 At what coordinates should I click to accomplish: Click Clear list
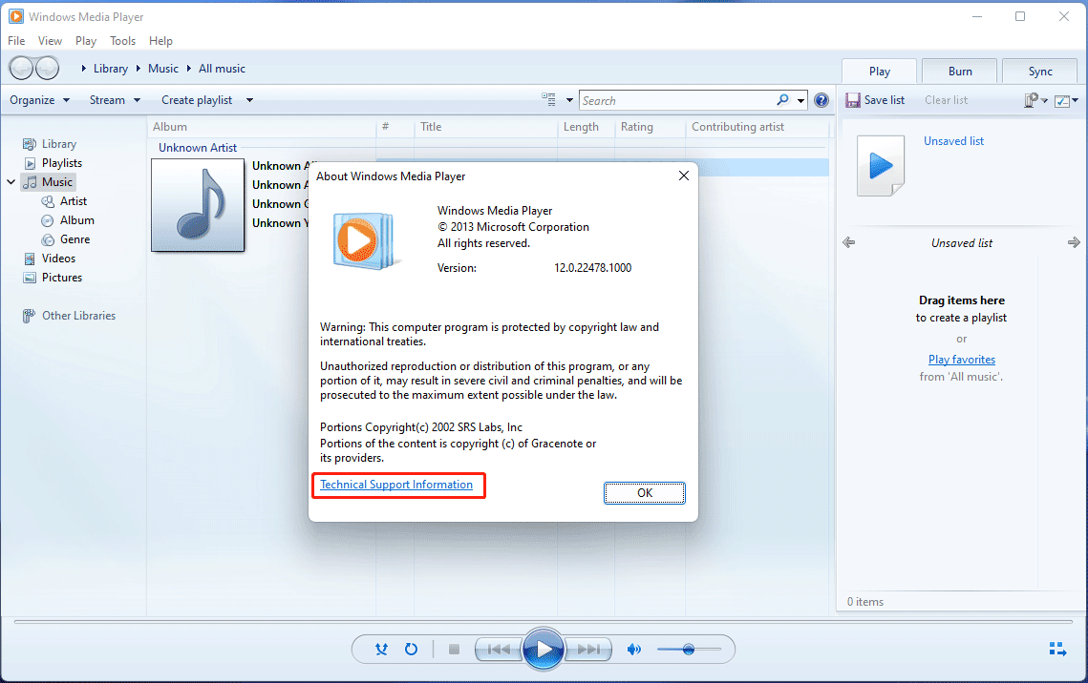[946, 100]
